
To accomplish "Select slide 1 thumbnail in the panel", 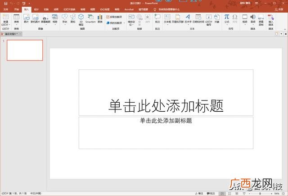I will tap(25, 50).
